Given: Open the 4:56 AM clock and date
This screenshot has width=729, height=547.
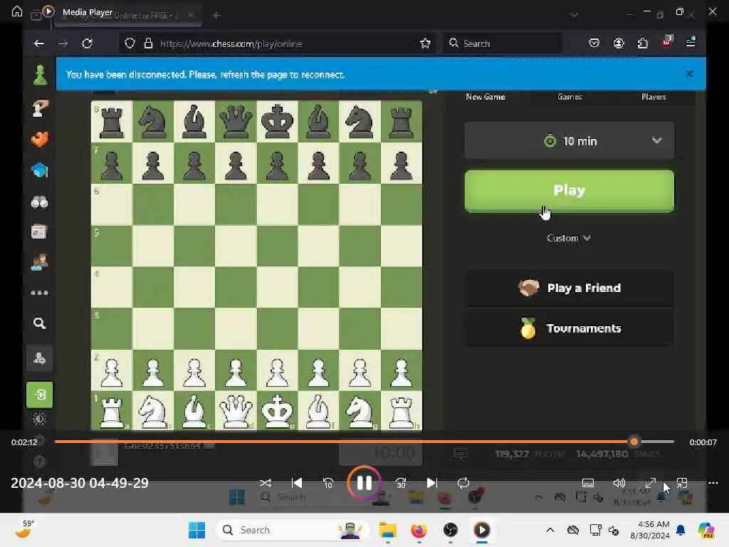Looking at the screenshot, I should pos(649,530).
